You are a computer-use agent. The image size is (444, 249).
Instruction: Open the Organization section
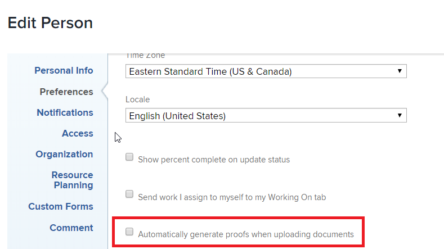point(64,154)
